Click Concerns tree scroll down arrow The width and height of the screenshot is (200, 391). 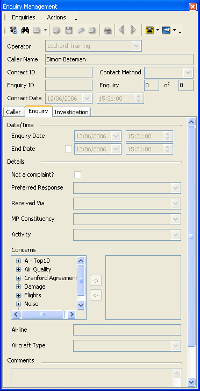tap(81, 305)
